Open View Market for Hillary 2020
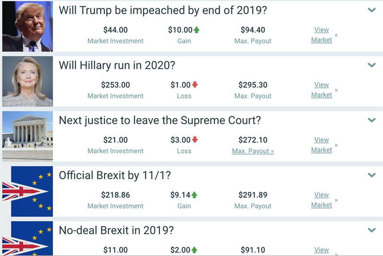Image resolution: width=383 pixels, height=256 pixels. click(x=322, y=90)
